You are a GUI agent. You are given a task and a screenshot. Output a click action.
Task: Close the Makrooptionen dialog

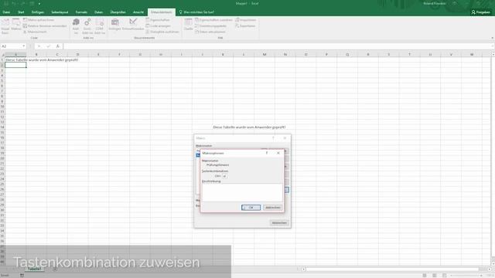pyautogui.click(x=278, y=153)
